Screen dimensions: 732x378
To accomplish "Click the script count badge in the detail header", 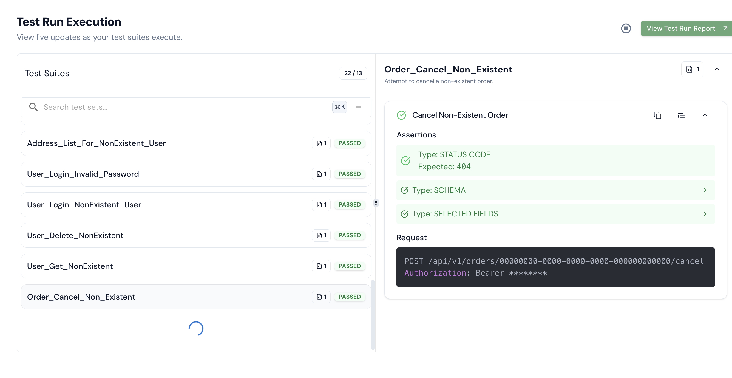I will (x=692, y=69).
